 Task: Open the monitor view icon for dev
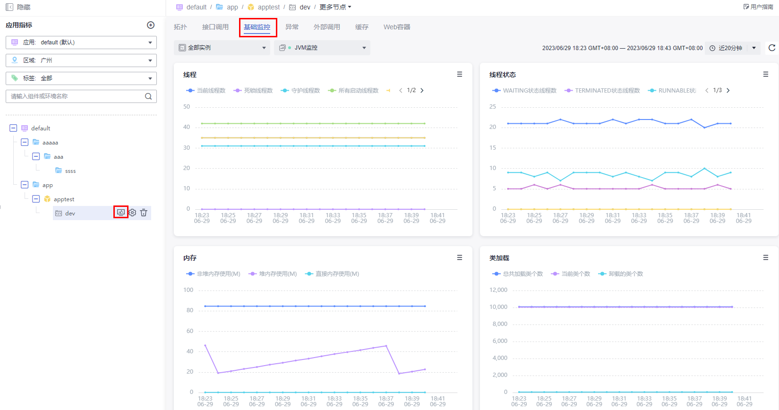click(x=121, y=213)
